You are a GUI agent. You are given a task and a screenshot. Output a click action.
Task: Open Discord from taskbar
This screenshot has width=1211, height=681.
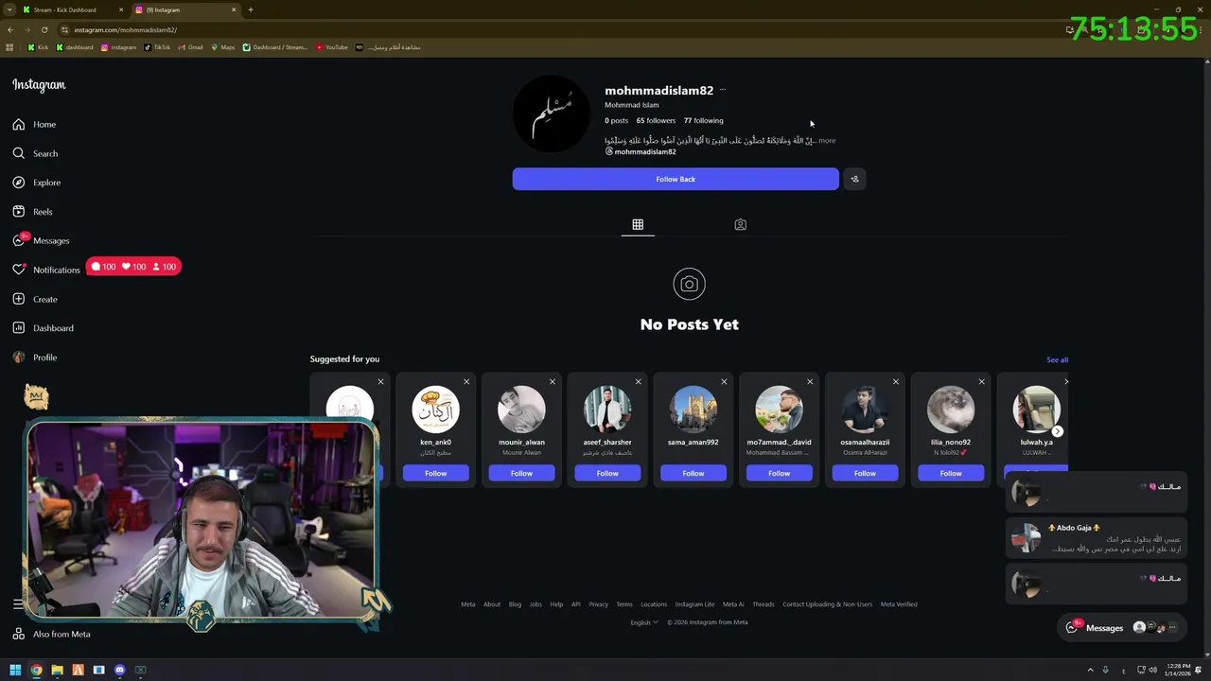tap(119, 670)
